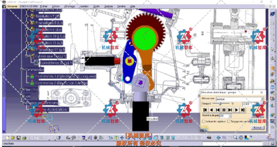The image size is (277, 147).
Task: Click the select arrow icon in right toolbar
Action: 272,49
